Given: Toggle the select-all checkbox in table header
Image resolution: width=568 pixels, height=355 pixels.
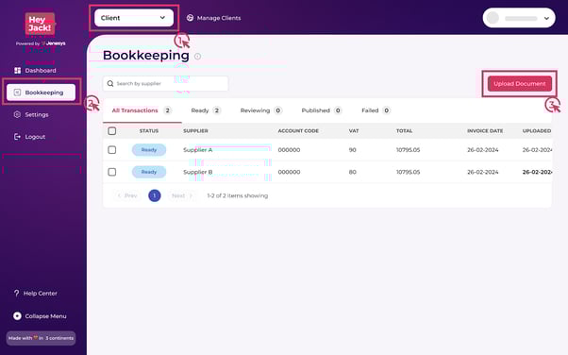Looking at the screenshot, I should tap(112, 131).
